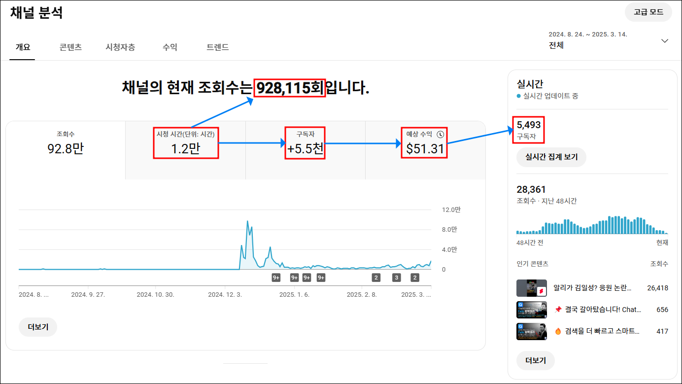
Task: Click the 검색을 더 빠르고 video thumbnail
Action: (532, 331)
